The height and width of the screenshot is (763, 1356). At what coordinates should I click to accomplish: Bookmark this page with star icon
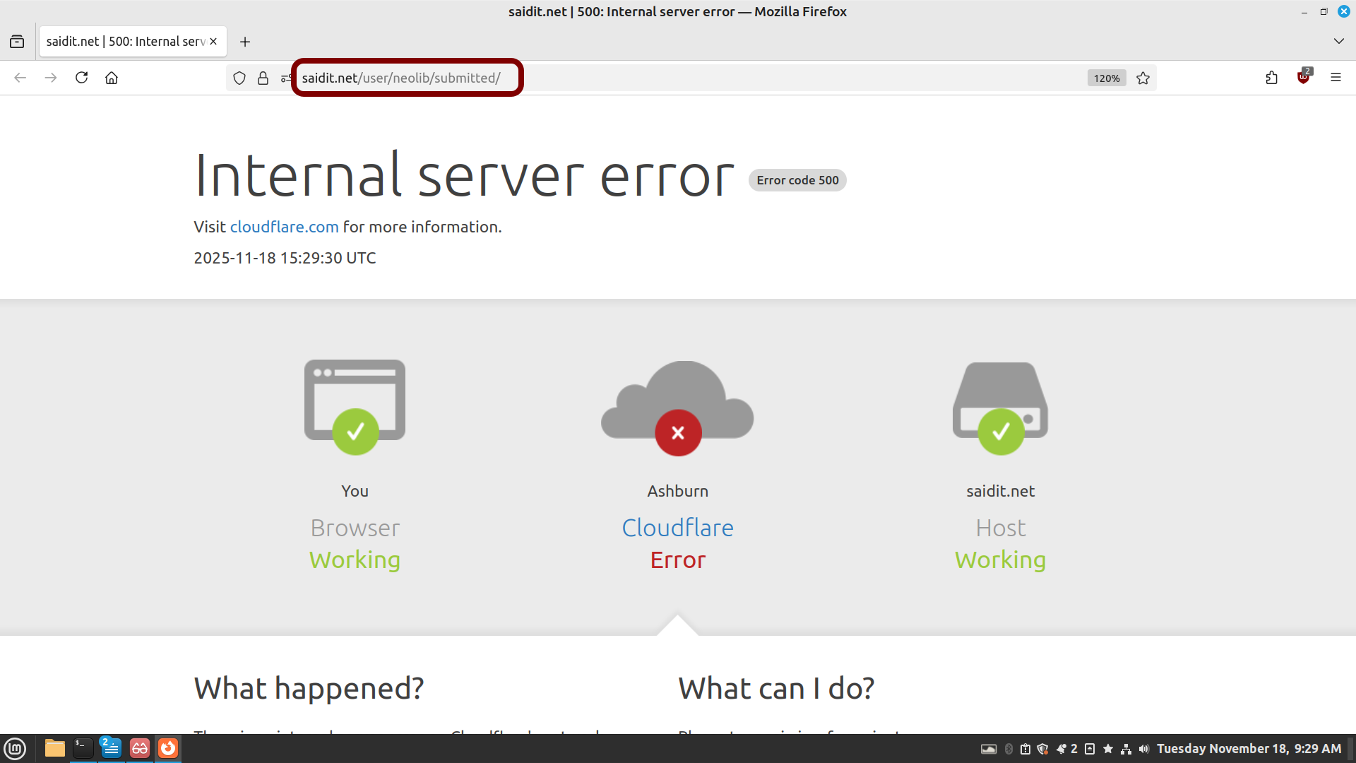(x=1143, y=78)
